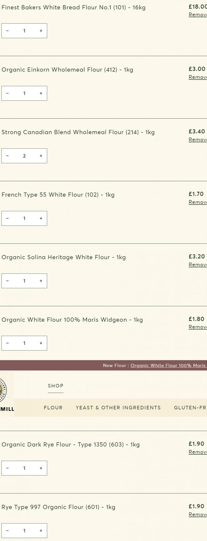Edit quantity field for Organic Solina Heritage
Screen dimensions: 207x541
coord(24,281)
